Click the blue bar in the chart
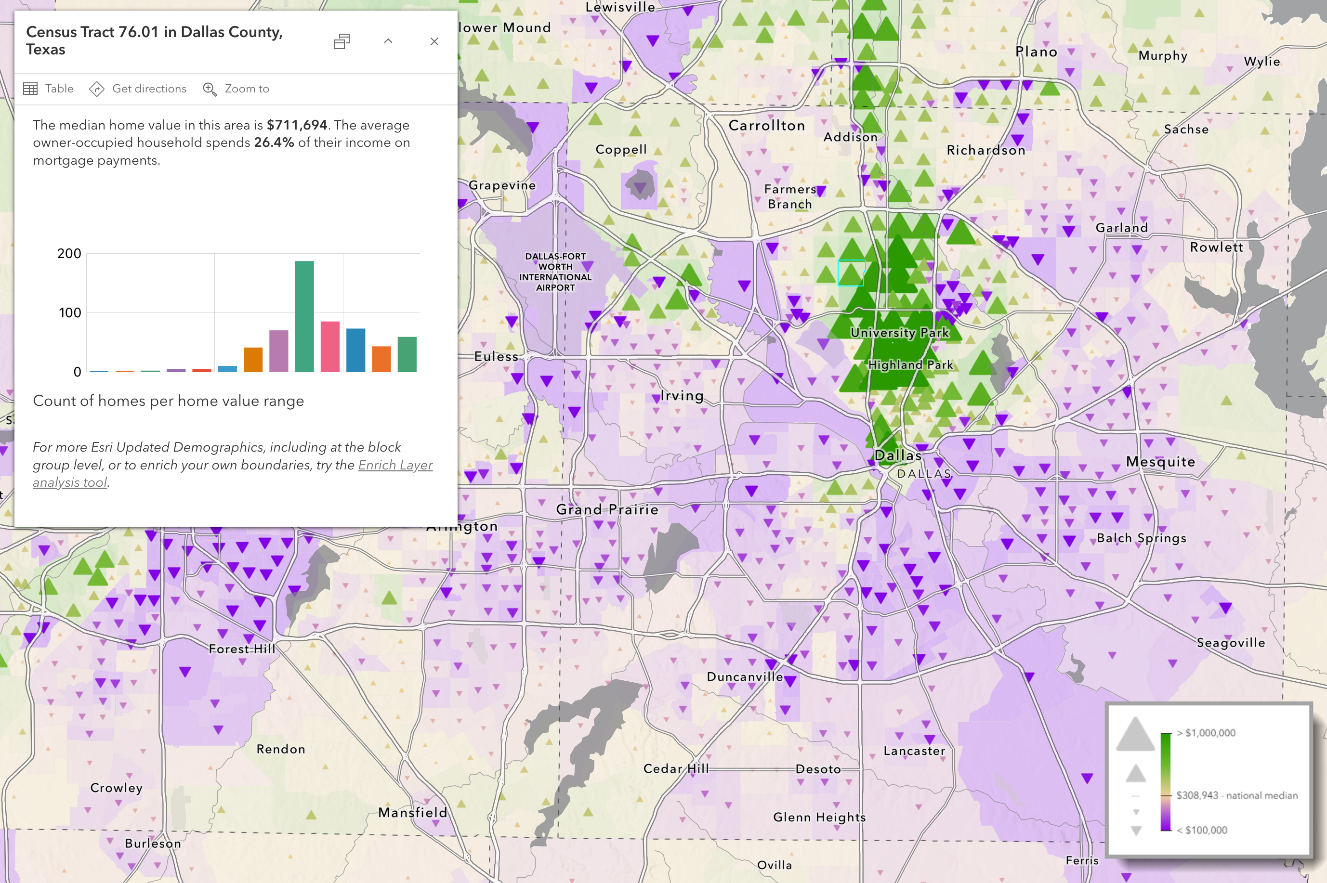 355,350
